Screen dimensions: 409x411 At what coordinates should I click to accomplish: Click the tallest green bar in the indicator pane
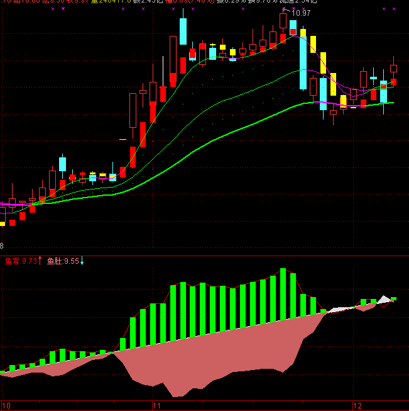pos(283,294)
